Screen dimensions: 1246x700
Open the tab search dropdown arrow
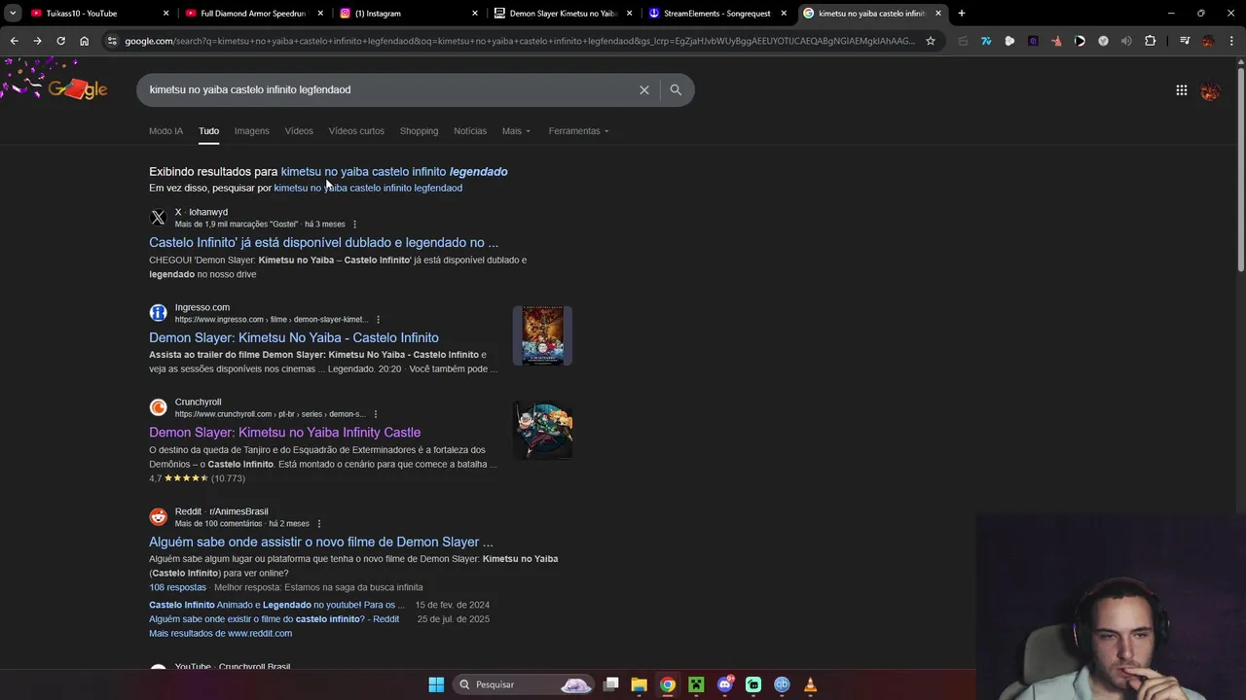tap(13, 14)
